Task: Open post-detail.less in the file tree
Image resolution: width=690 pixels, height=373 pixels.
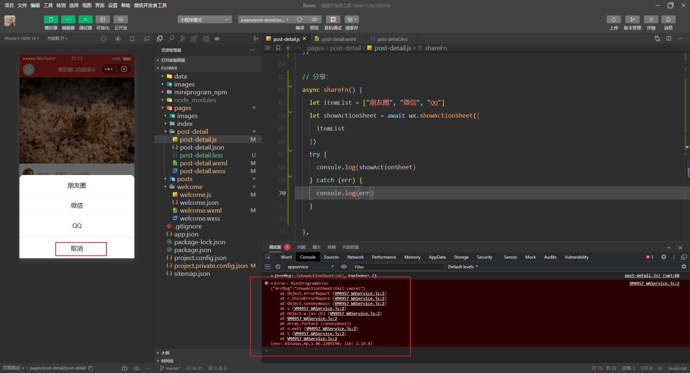Action: 208,155
